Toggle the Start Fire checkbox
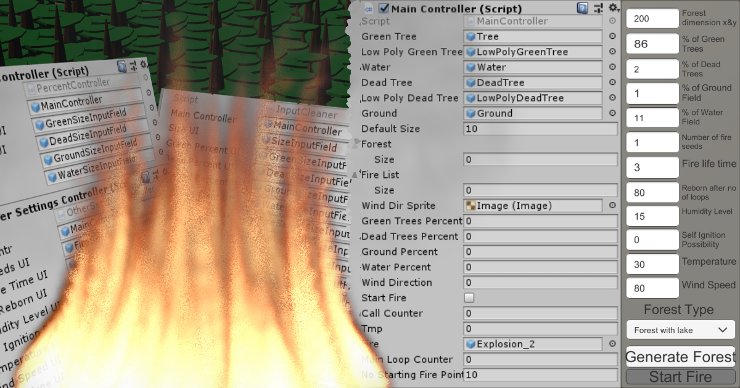 469,297
